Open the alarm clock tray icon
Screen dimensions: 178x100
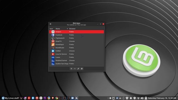(113, 98)
